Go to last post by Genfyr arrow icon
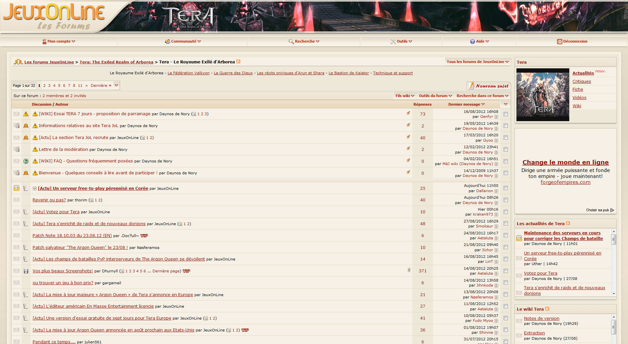 click(x=496, y=117)
